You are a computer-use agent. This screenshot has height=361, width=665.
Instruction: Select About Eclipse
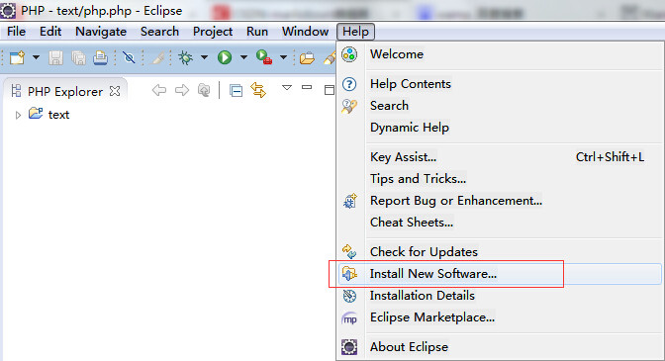pyautogui.click(x=501, y=347)
